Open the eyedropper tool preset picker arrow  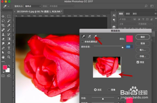[8, 6]
